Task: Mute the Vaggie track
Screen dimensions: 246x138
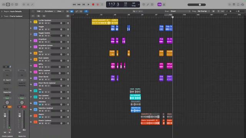Action: pos(40,30)
